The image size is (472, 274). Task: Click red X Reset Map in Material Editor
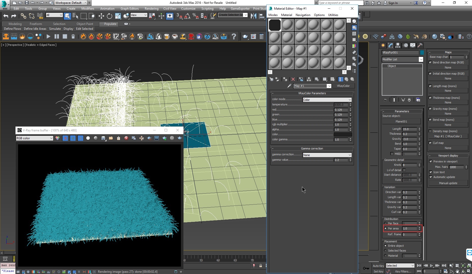293,79
